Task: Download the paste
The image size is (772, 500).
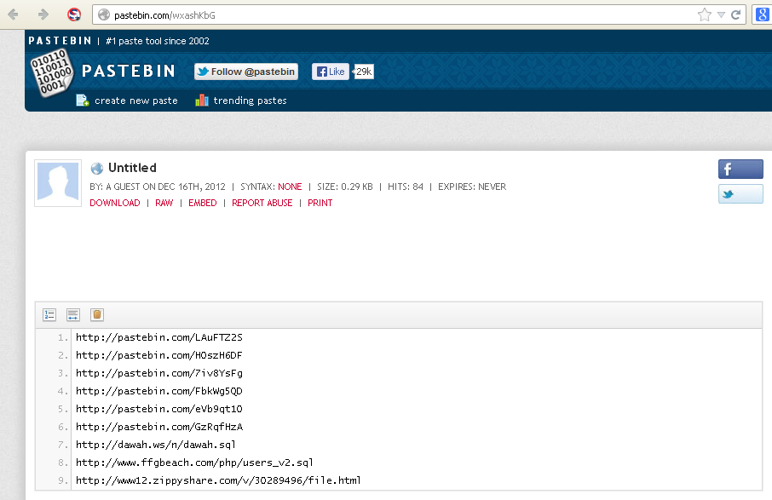Action: pos(115,203)
